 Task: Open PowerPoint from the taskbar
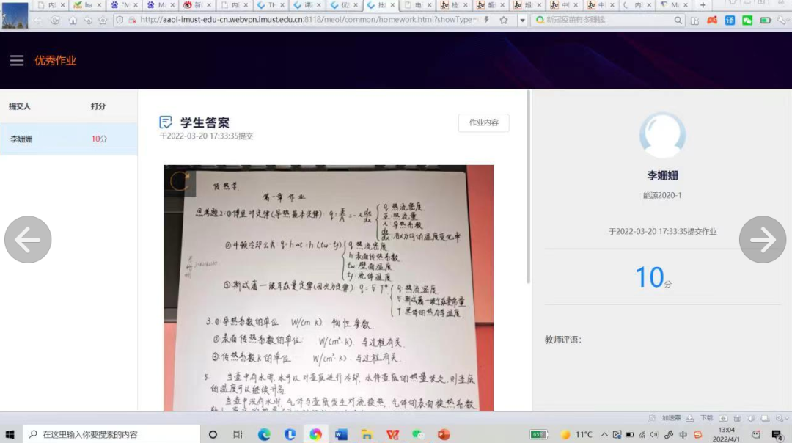tap(443, 434)
